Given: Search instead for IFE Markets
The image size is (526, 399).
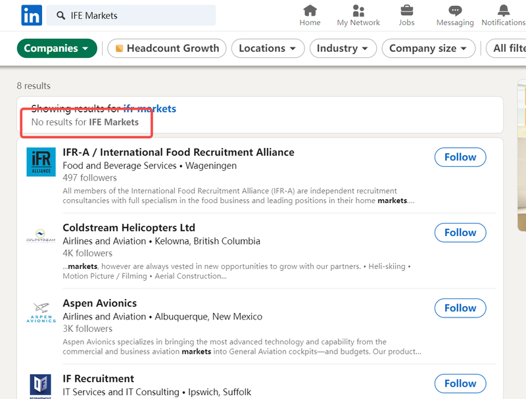Looking at the screenshot, I should coord(114,122).
